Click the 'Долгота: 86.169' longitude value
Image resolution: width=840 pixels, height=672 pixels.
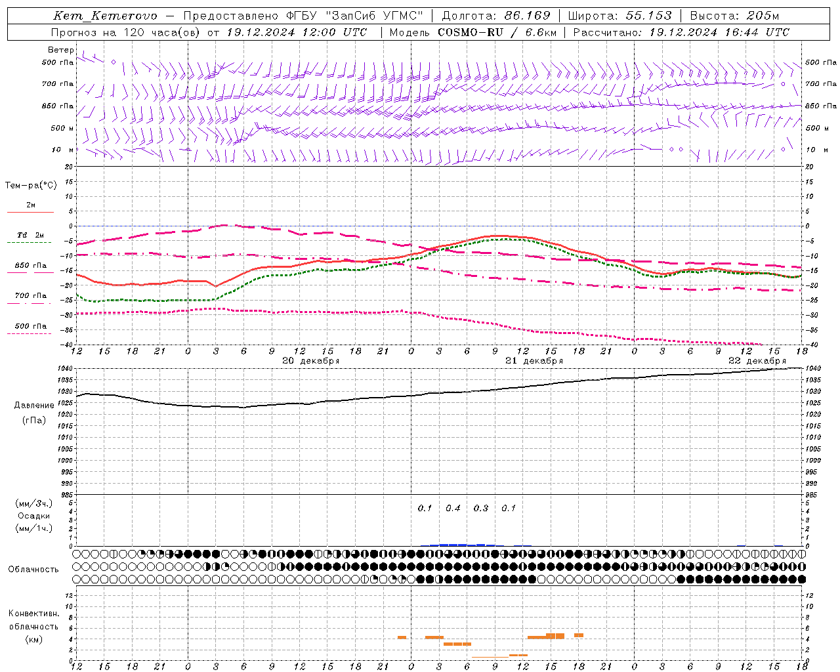(x=496, y=16)
